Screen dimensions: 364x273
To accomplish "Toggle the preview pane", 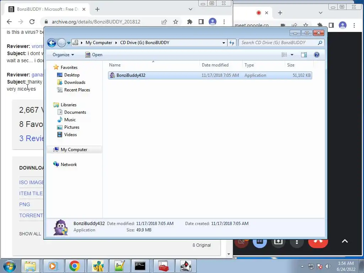I will (x=304, y=55).
